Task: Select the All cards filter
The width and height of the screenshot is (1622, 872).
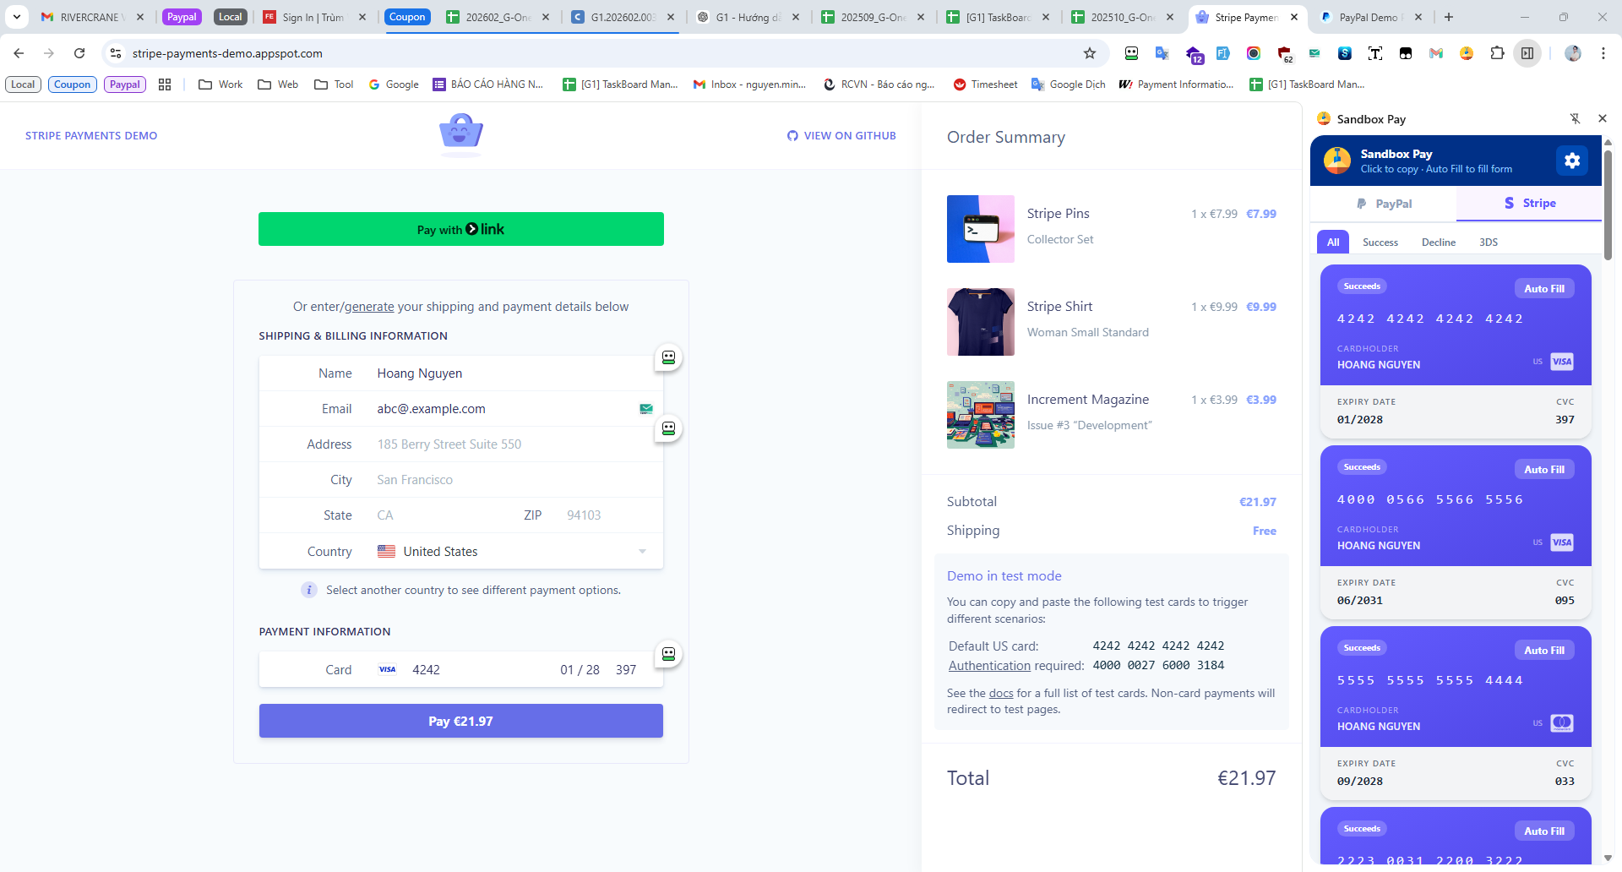Action: [1333, 243]
